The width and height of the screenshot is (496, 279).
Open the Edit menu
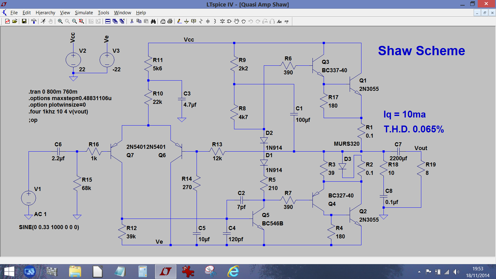point(27,13)
